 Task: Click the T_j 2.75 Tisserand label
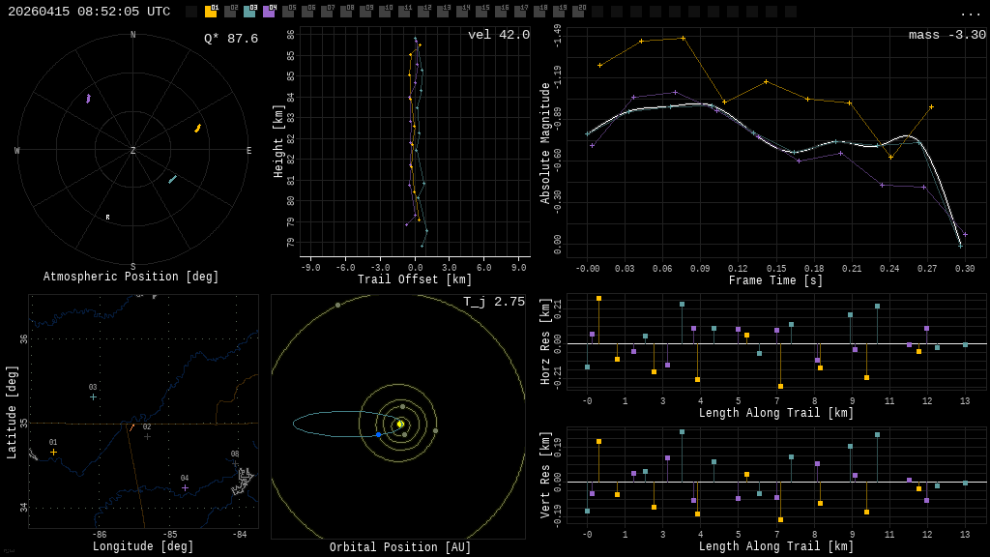point(493,302)
